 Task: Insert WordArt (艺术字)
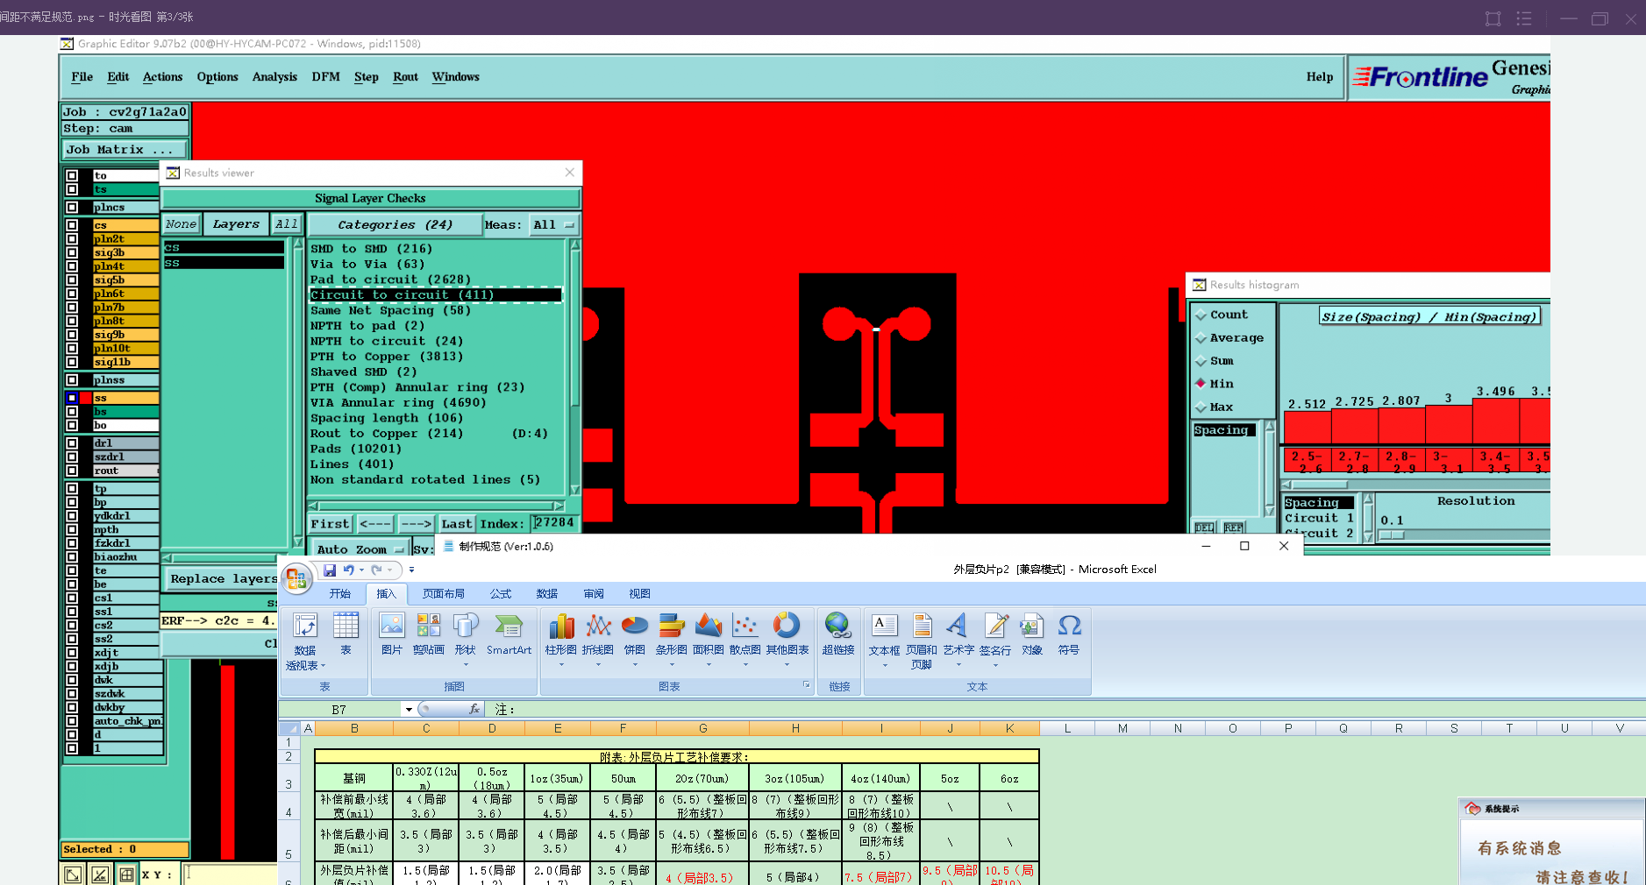click(958, 639)
